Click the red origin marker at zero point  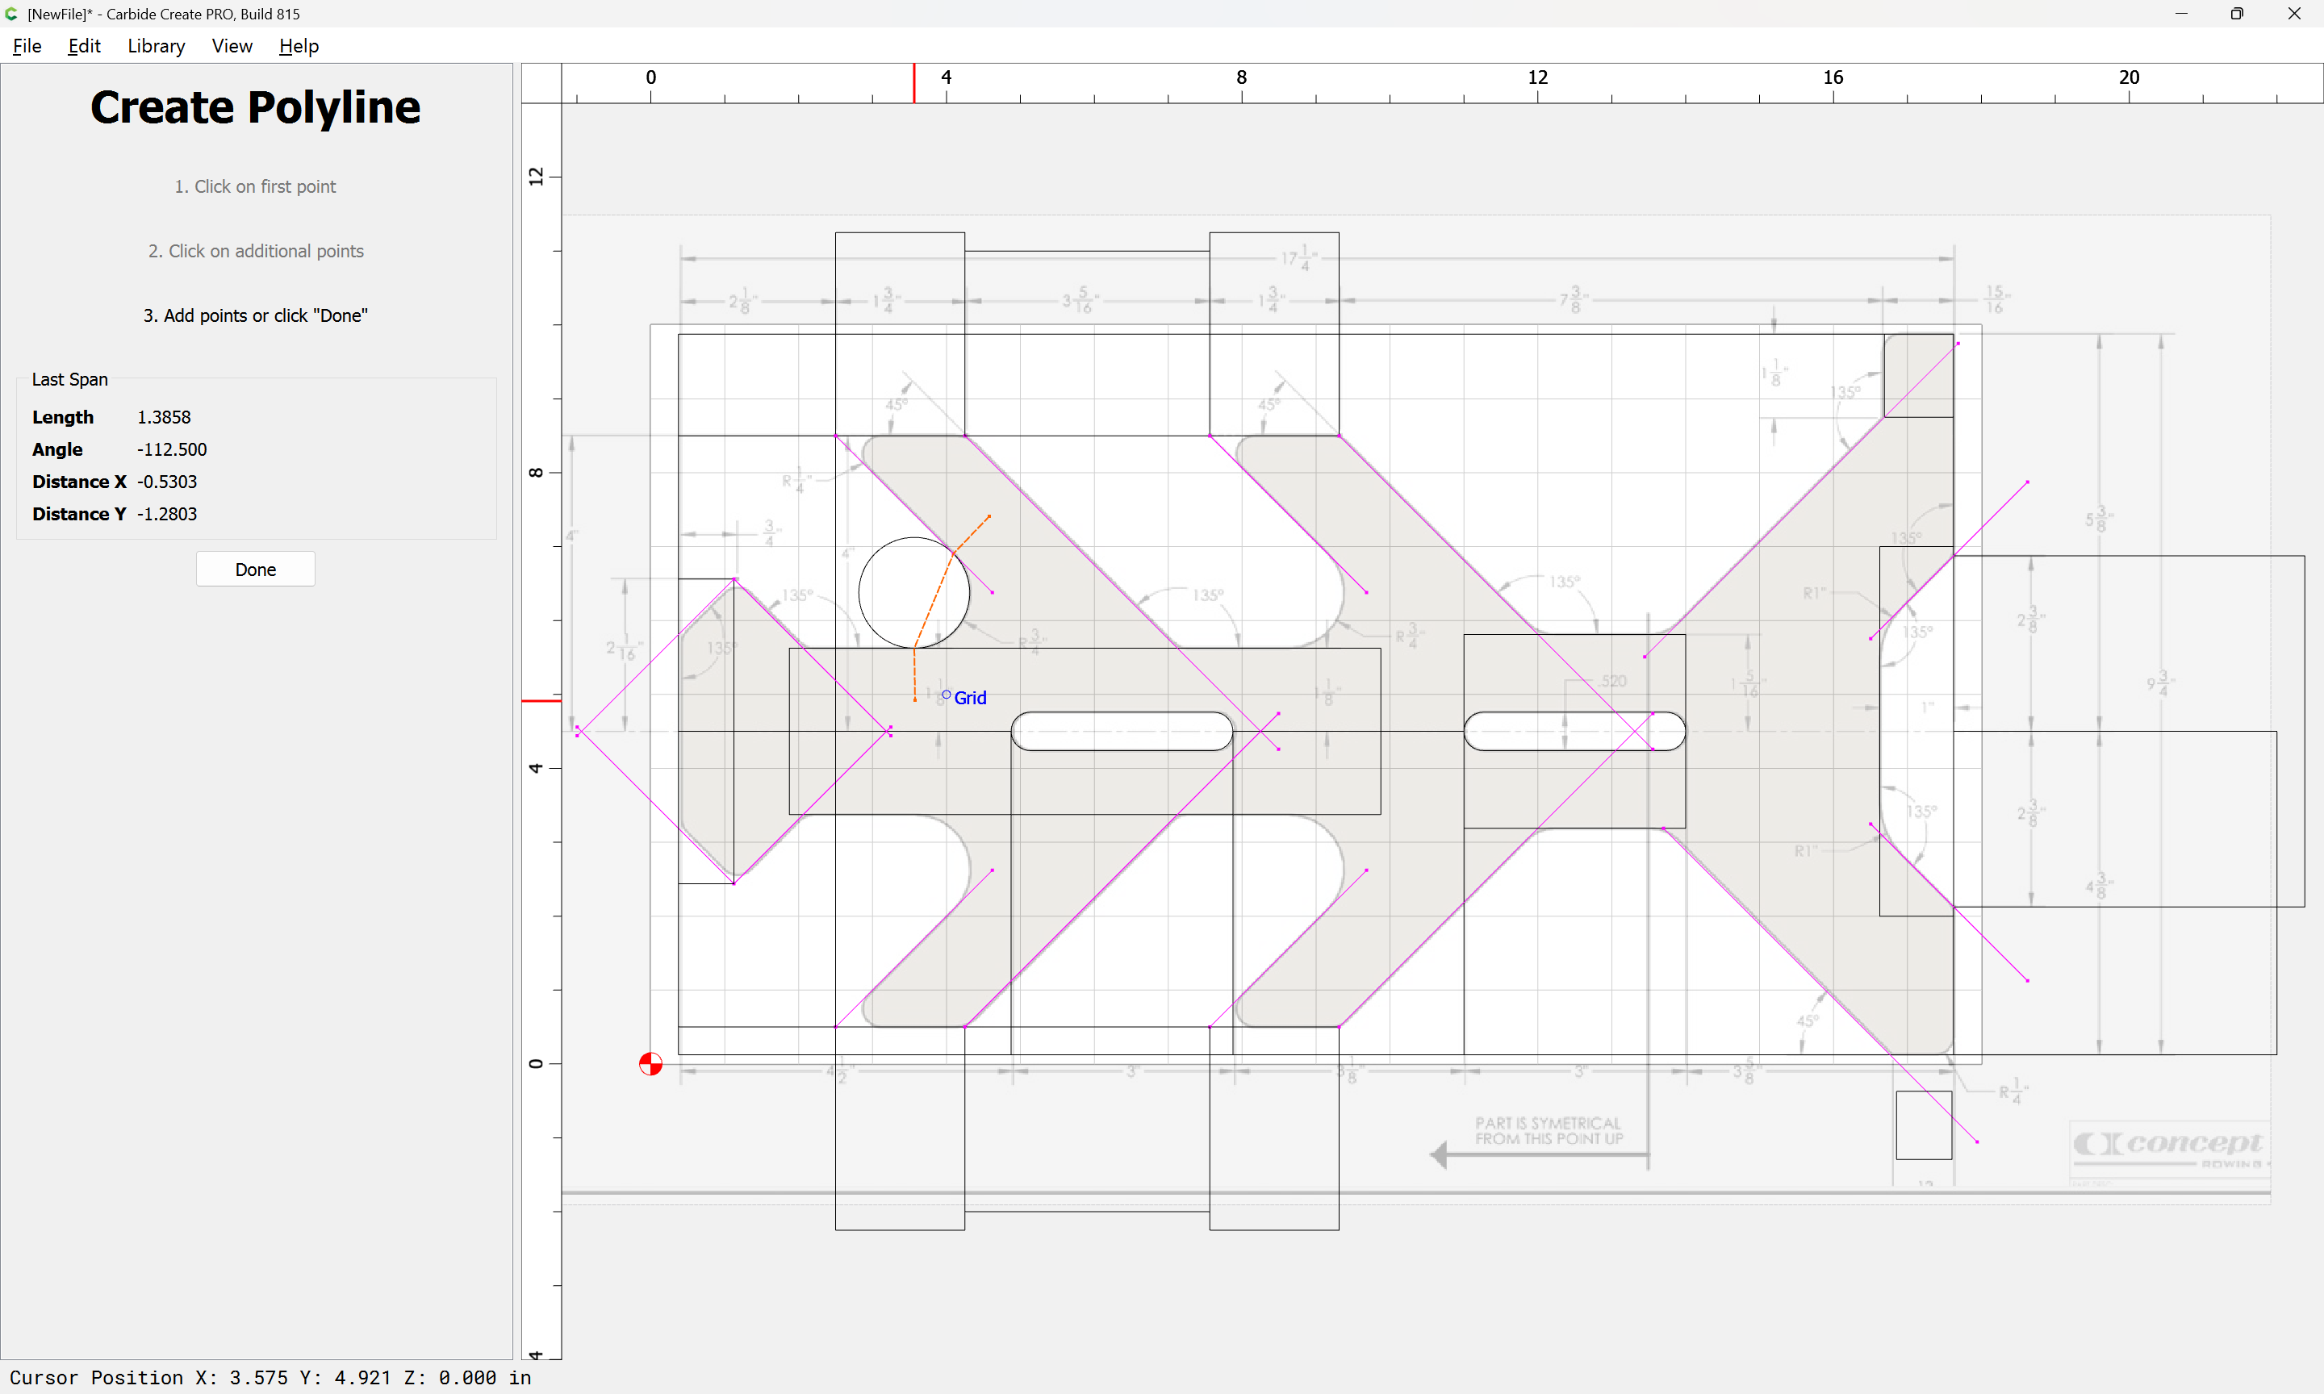pyautogui.click(x=650, y=1063)
